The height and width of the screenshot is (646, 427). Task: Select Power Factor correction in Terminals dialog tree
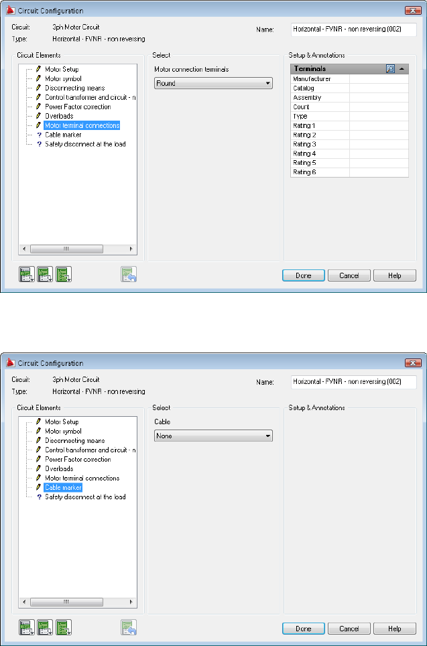click(78, 107)
